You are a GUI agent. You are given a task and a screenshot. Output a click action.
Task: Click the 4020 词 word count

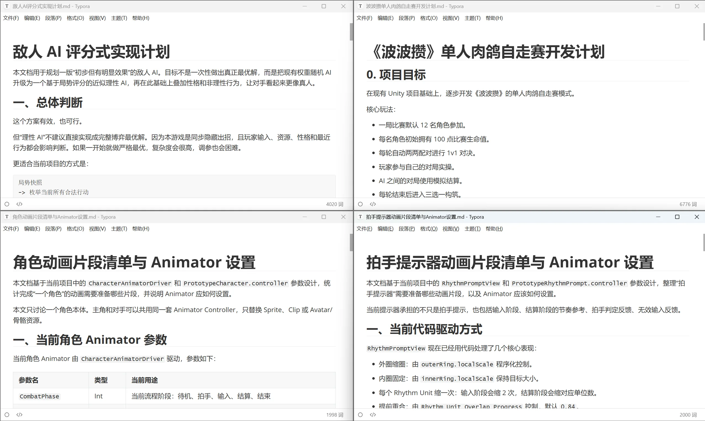(x=334, y=204)
